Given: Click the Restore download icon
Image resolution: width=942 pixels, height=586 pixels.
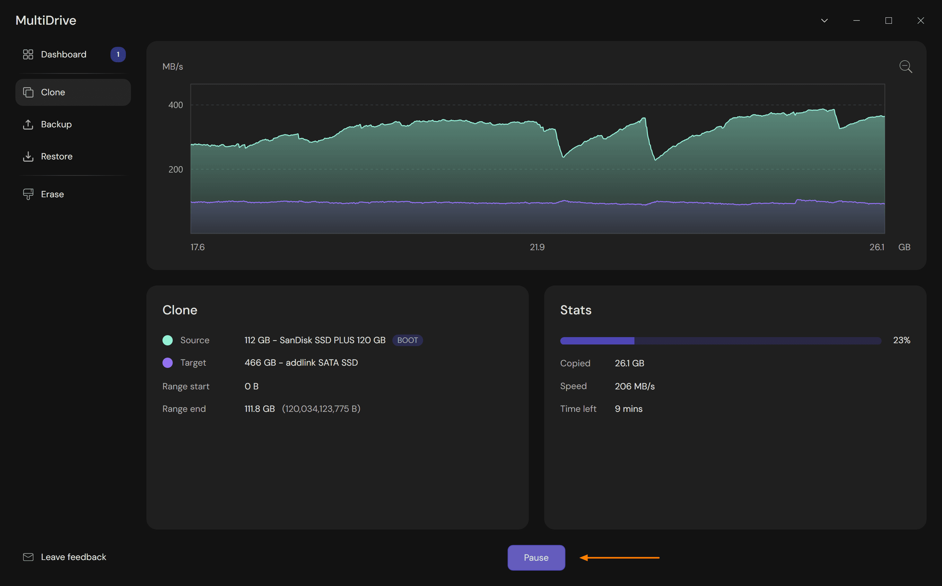Looking at the screenshot, I should 28,157.
